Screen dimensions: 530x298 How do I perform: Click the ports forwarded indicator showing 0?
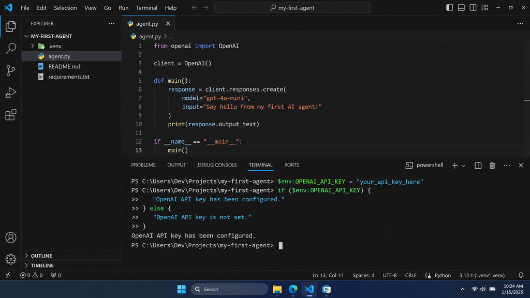(56, 275)
